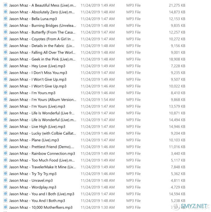Image resolution: width=211 pixels, height=212 pixels.
Task: Click file name 'Rainbow Connection.mp3'
Action: pos(53,154)
